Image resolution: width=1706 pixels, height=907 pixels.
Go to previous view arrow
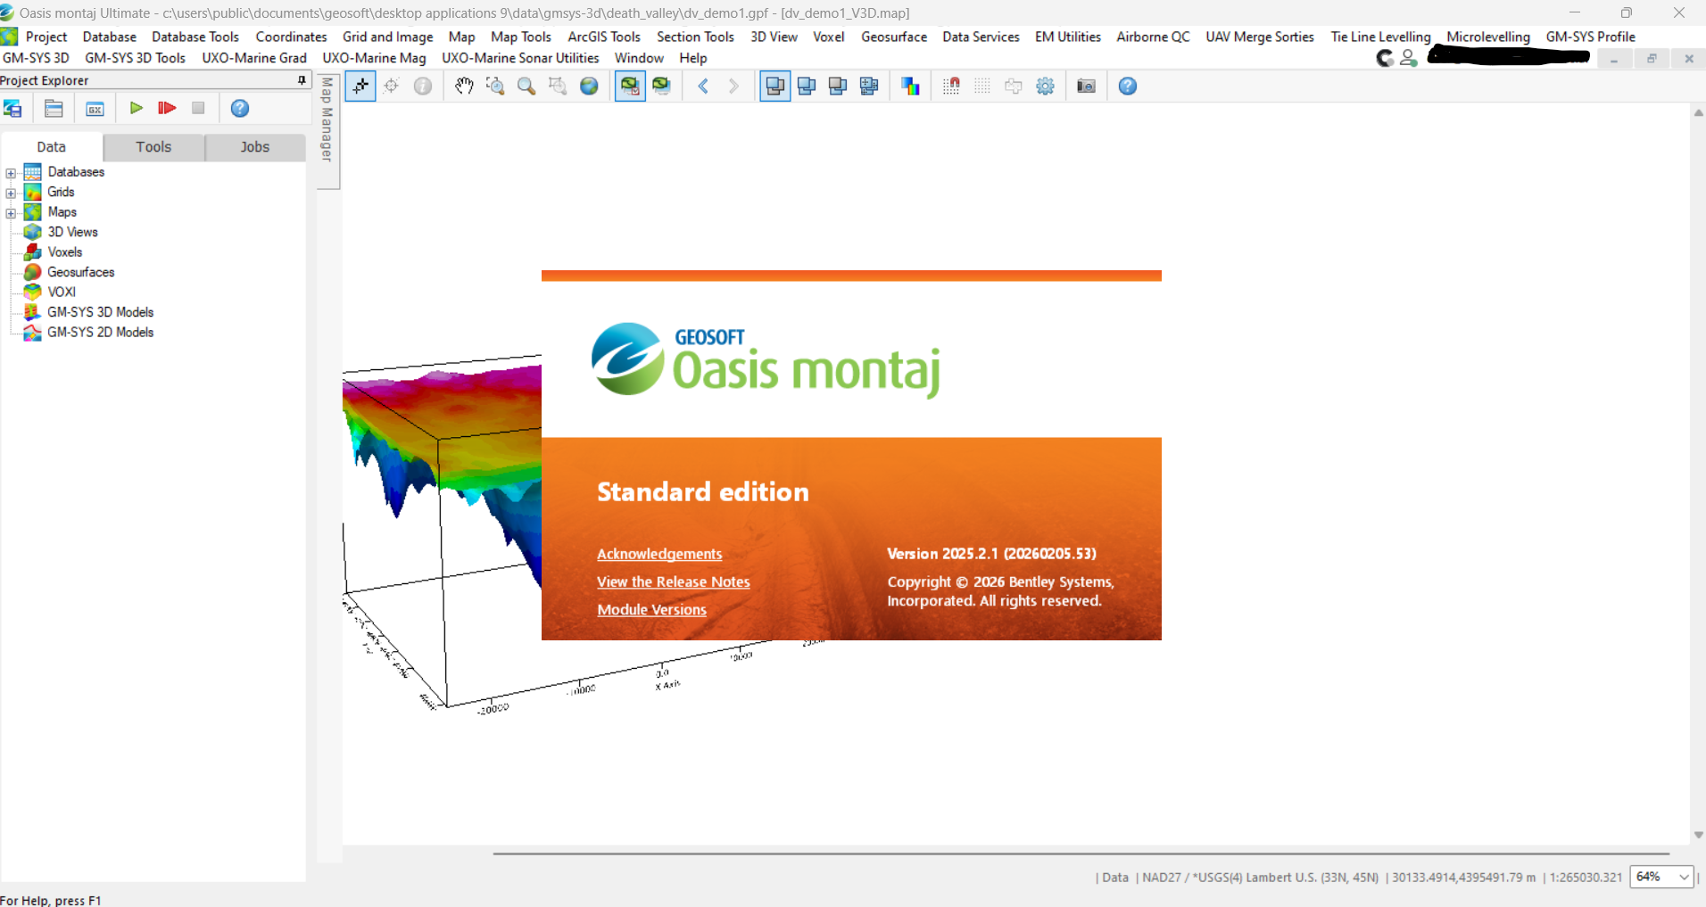point(703,87)
